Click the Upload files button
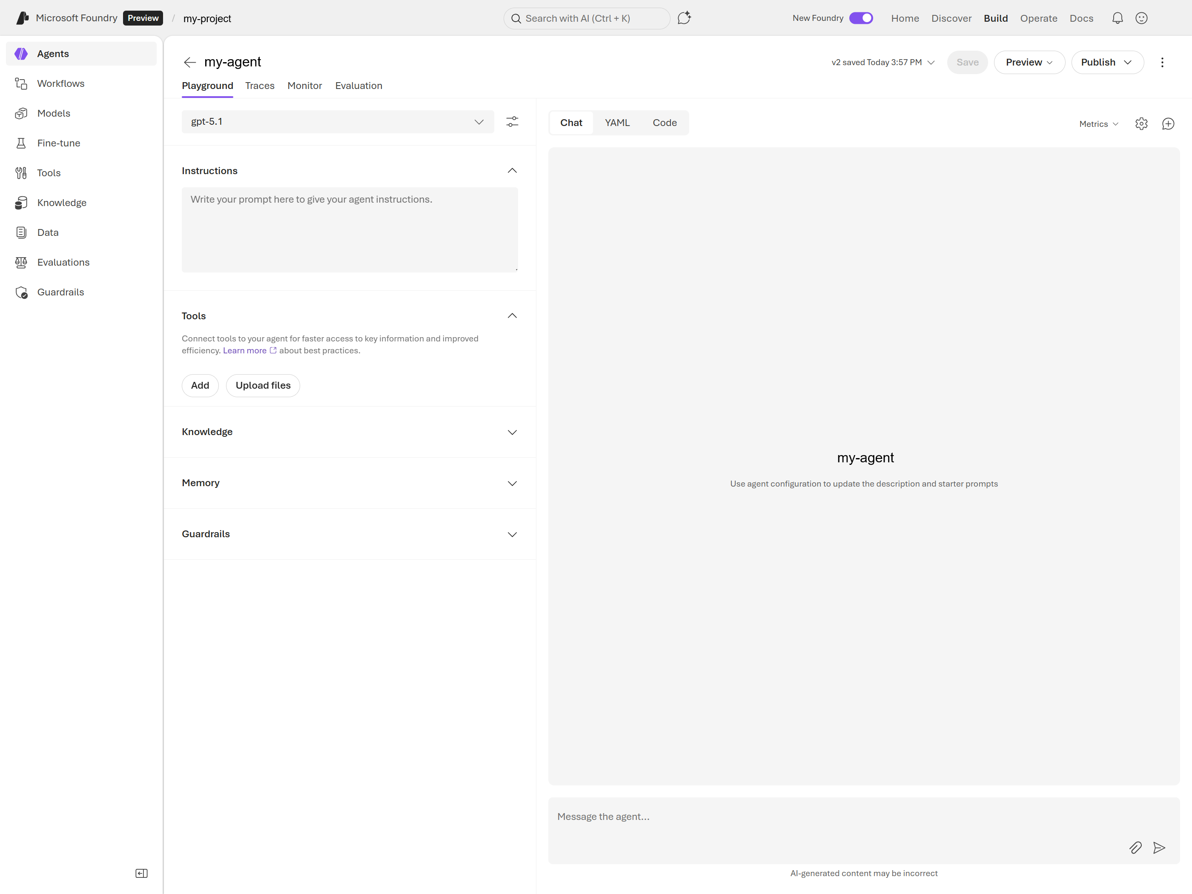 [x=263, y=385]
